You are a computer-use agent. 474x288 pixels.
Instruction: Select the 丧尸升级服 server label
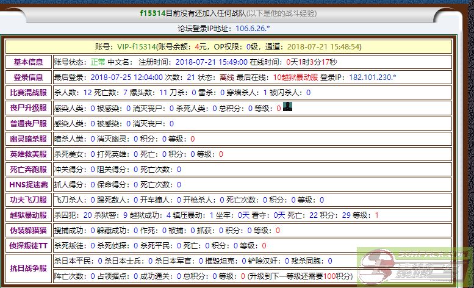click(28, 108)
